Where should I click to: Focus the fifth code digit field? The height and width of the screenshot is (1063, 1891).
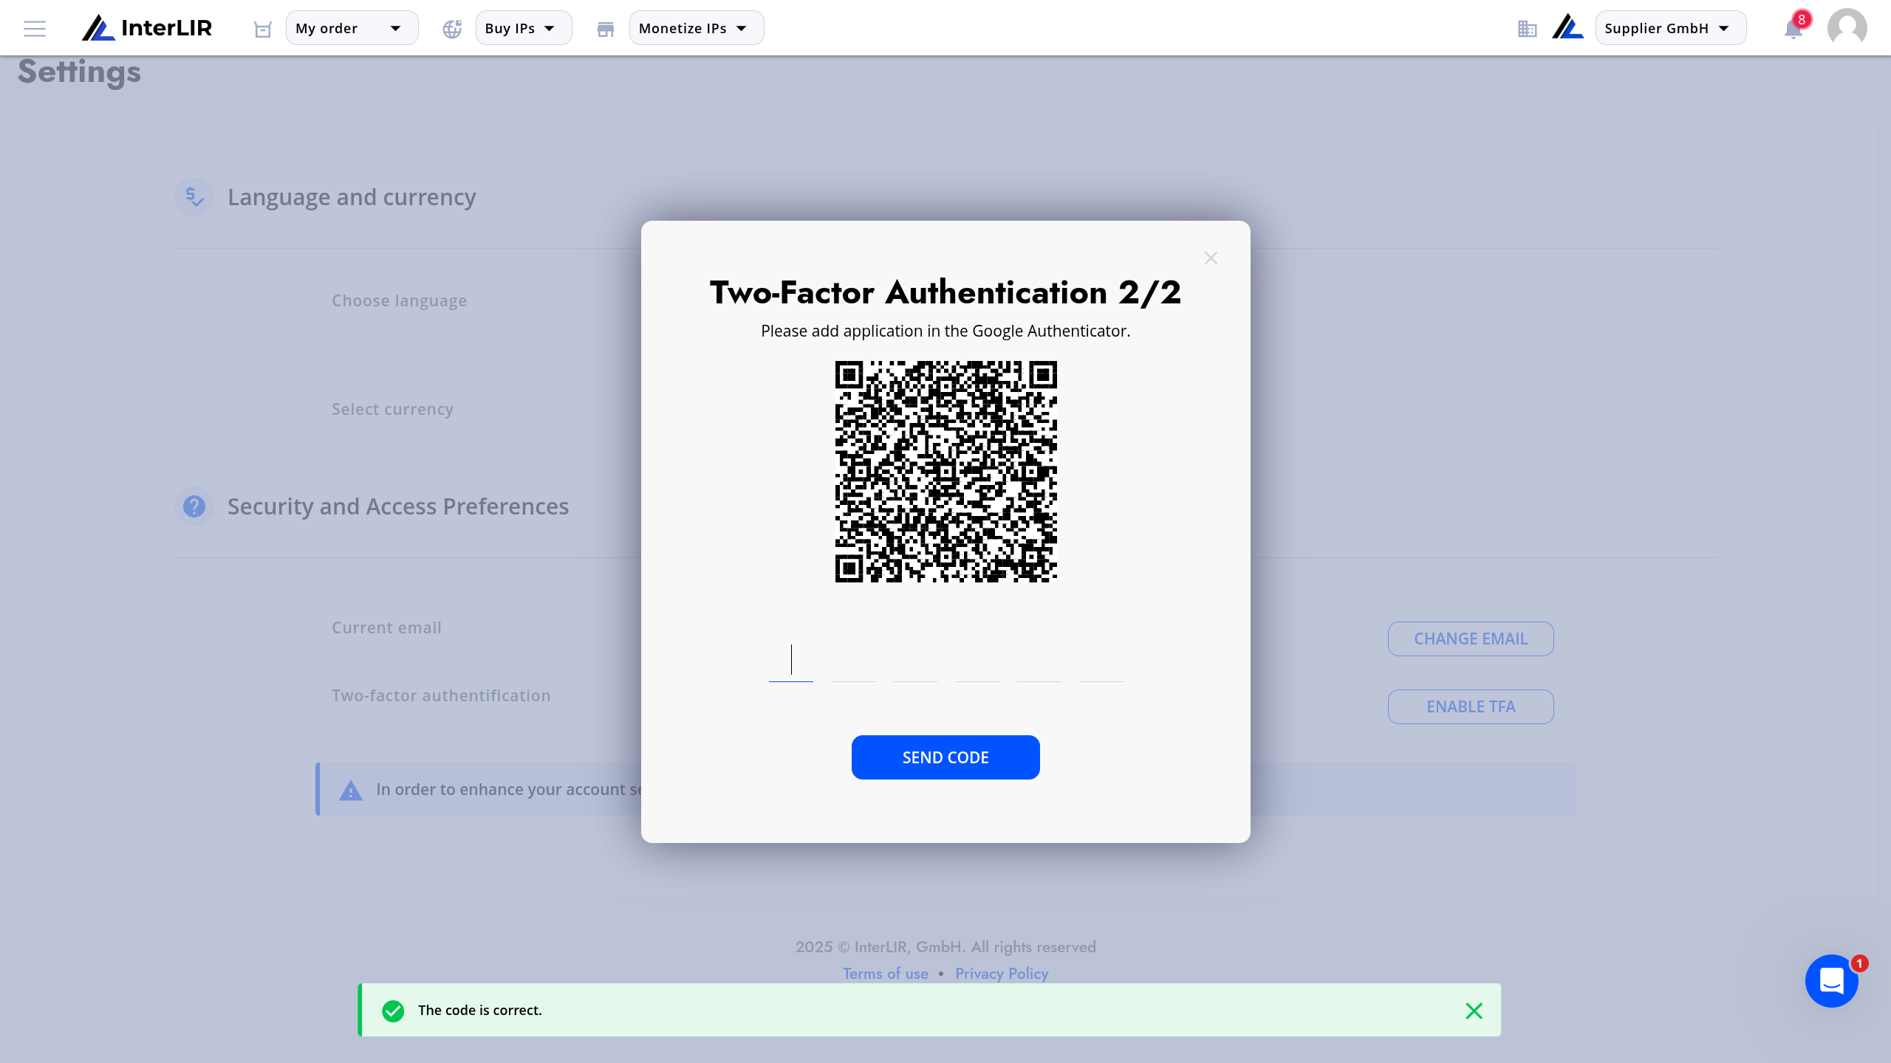pyautogui.click(x=1039, y=661)
